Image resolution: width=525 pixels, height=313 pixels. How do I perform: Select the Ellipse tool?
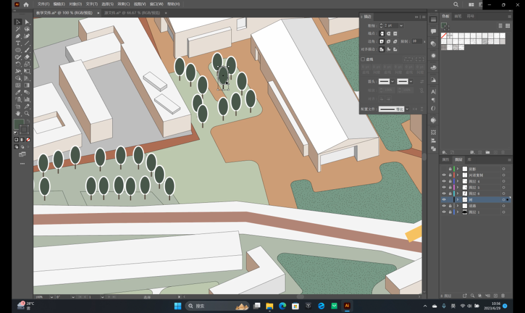pyautogui.click(x=18, y=50)
